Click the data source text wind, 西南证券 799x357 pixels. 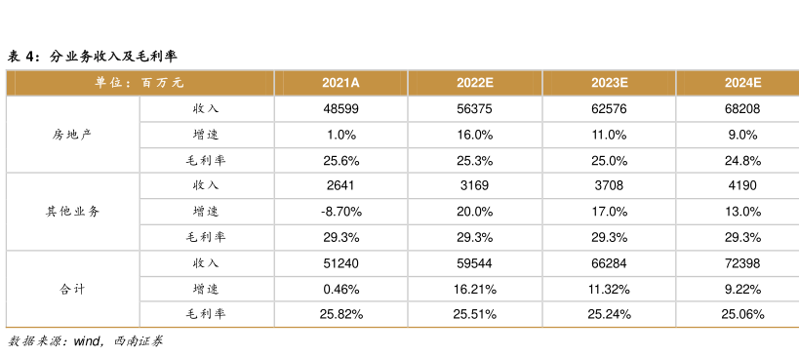point(118,341)
